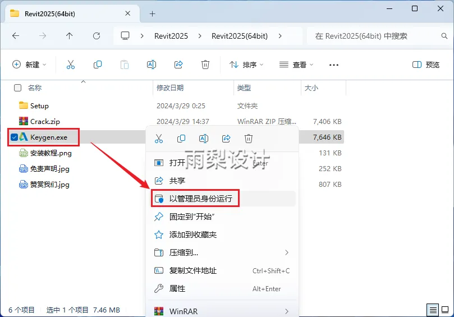Viewport: 454px width, 317px height.
Task: Click the search magnifier icon
Action: [444, 36]
